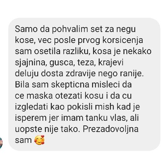Click the word "mish" in the message
This screenshot has height=165, width=165.
(105, 107)
